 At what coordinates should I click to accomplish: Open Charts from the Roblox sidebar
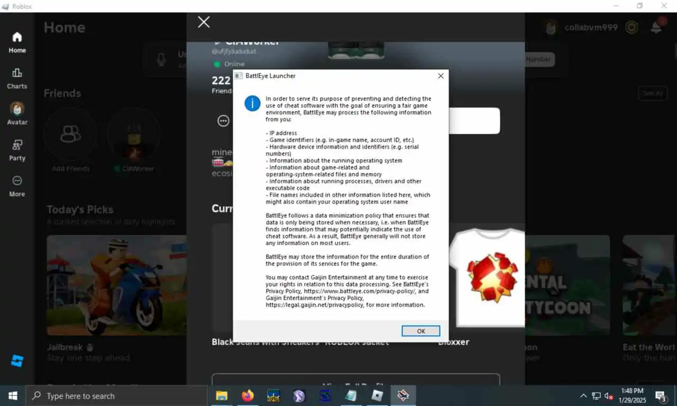coord(17,79)
